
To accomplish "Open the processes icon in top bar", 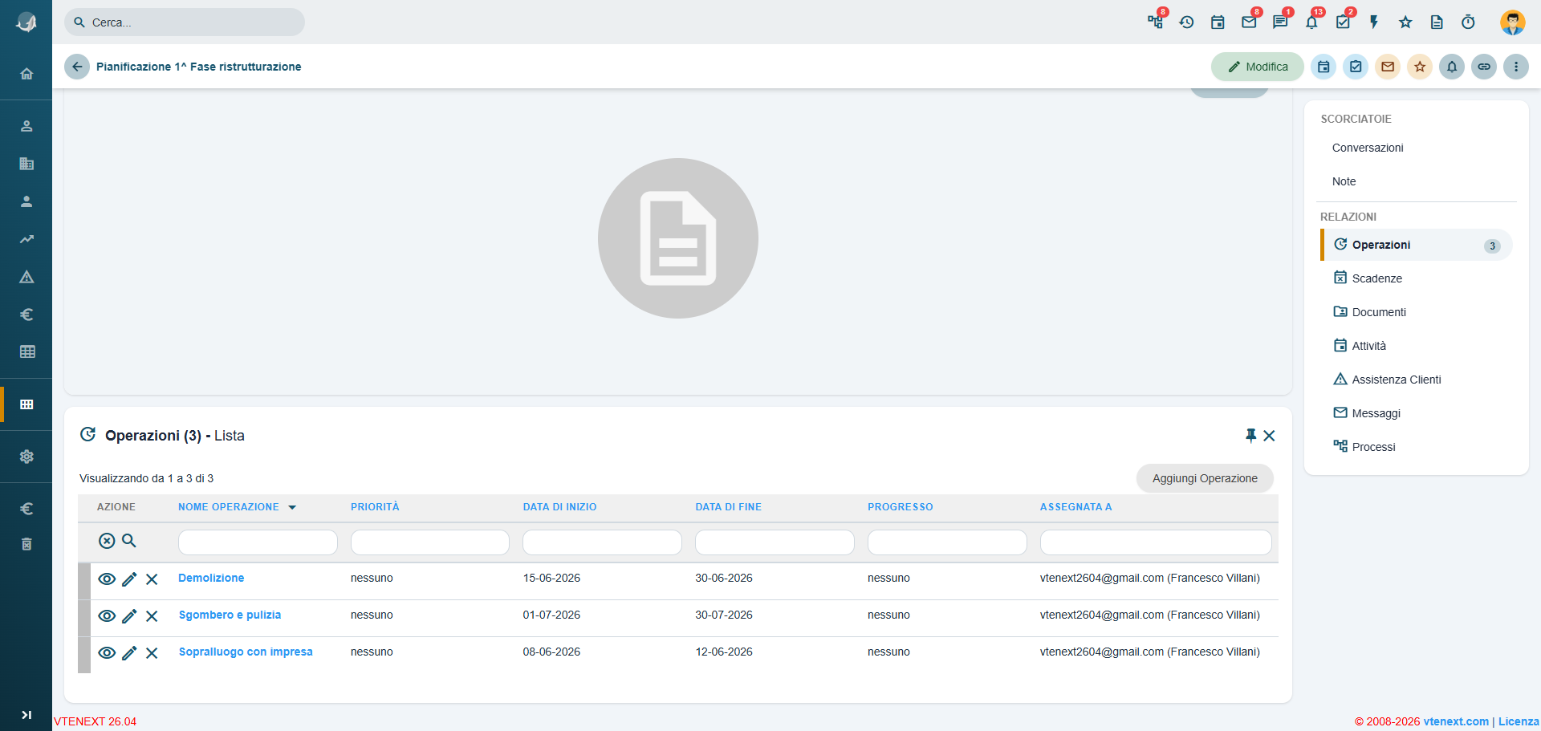I will click(x=1156, y=22).
